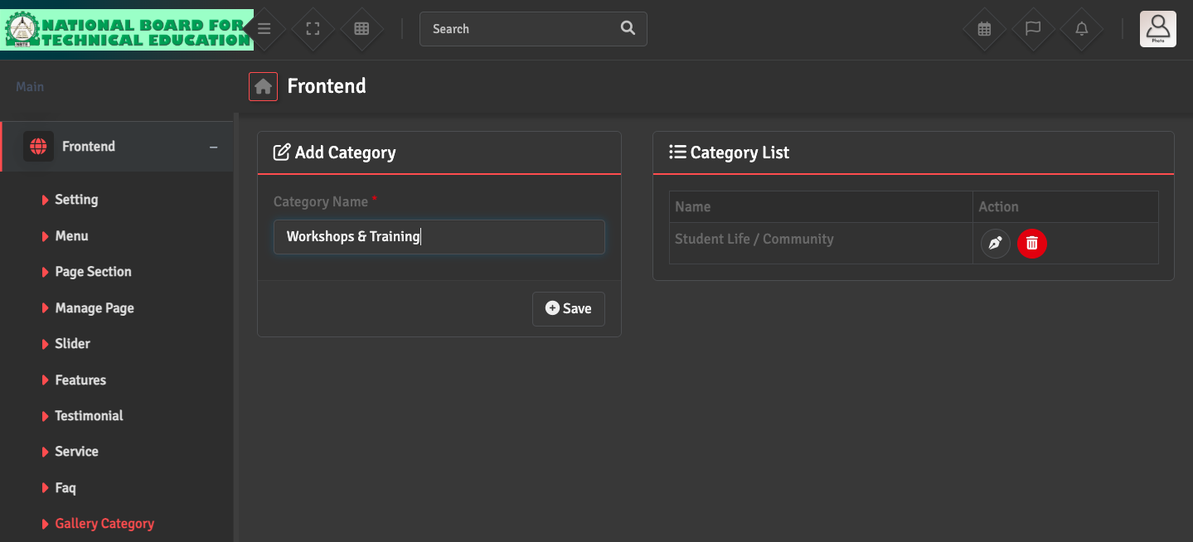The width and height of the screenshot is (1193, 542).
Task: Open the calendar icon in top bar
Action: click(984, 29)
